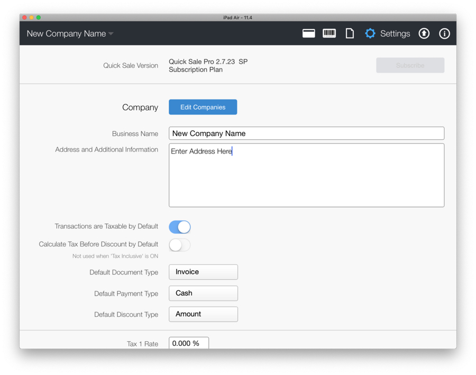Open Default Discount Type Amount selector
The height and width of the screenshot is (375, 476).
tap(203, 314)
